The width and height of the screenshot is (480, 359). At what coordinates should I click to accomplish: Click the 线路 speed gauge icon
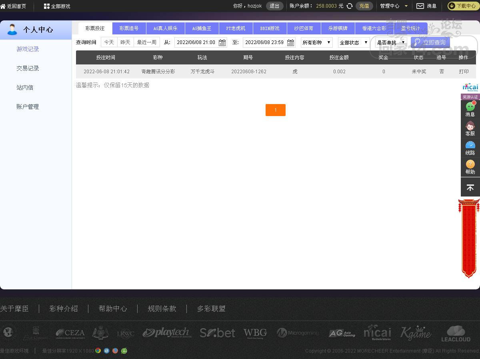tap(470, 145)
